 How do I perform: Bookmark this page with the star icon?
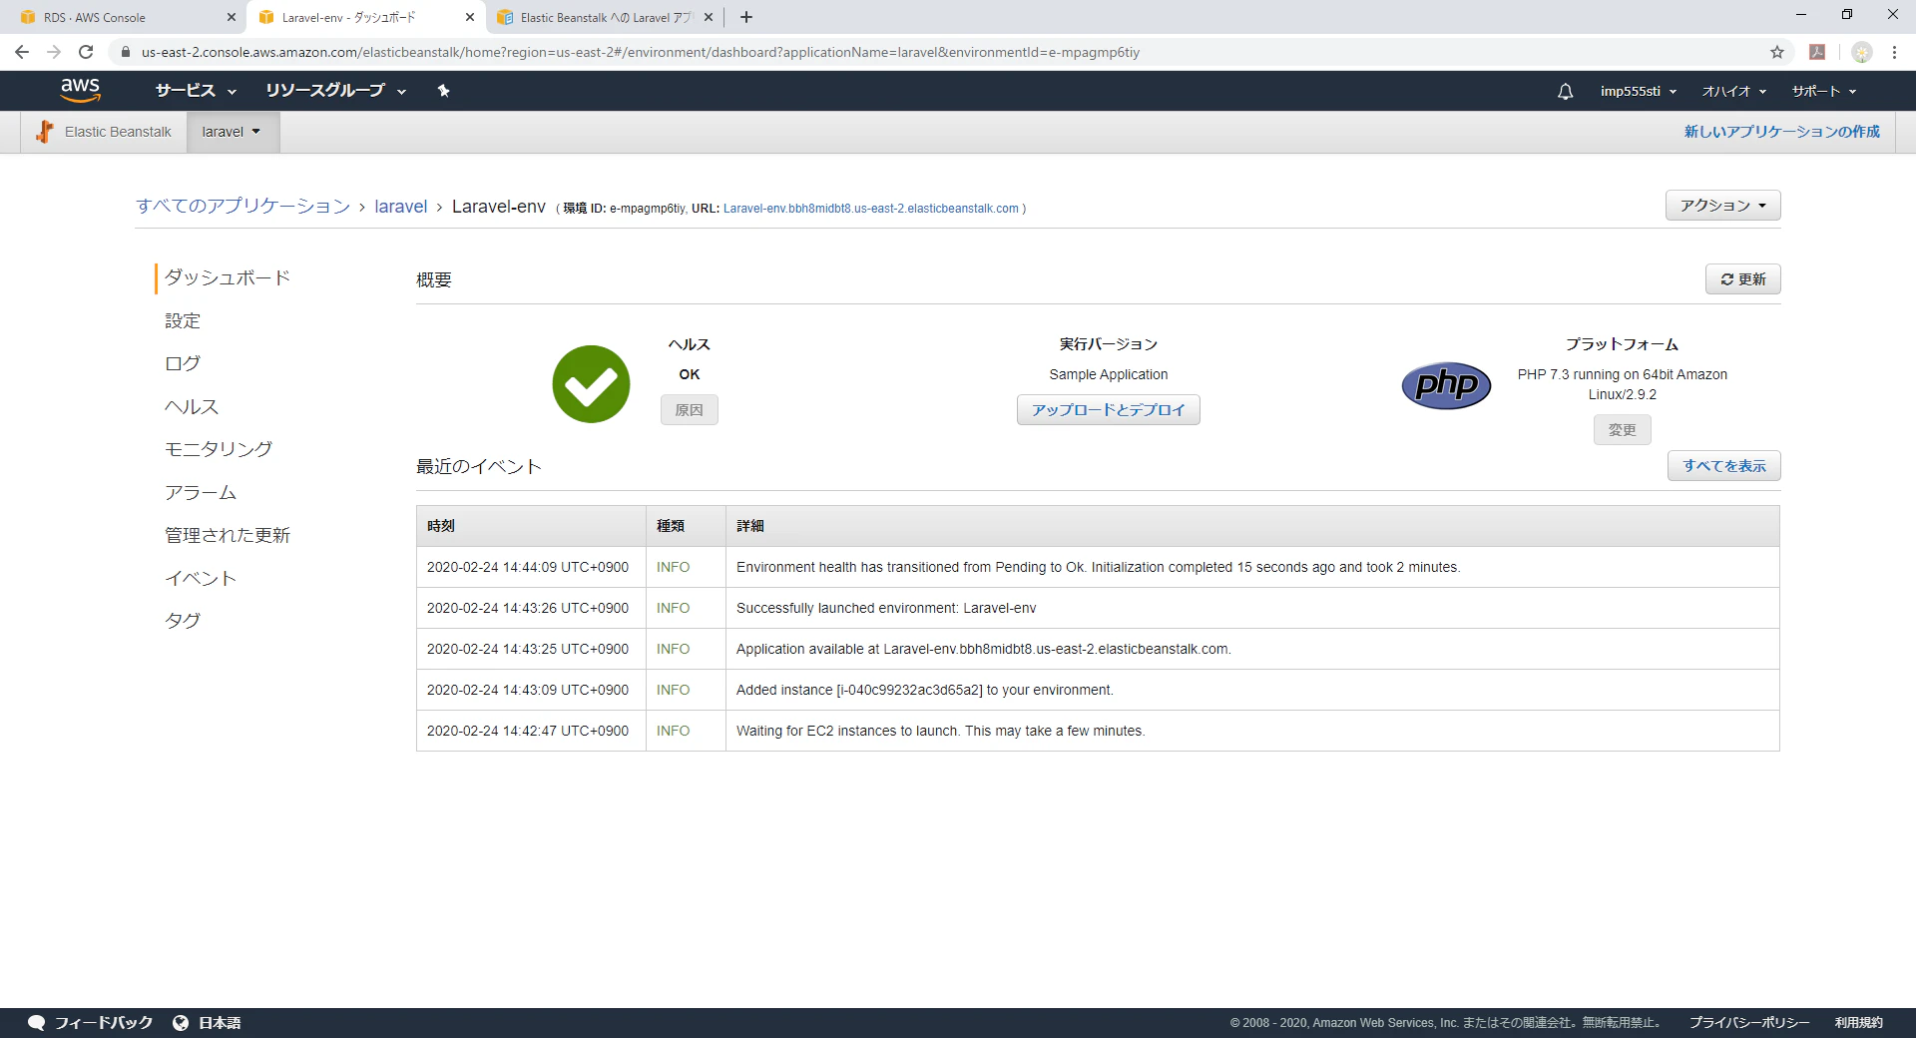(1777, 52)
